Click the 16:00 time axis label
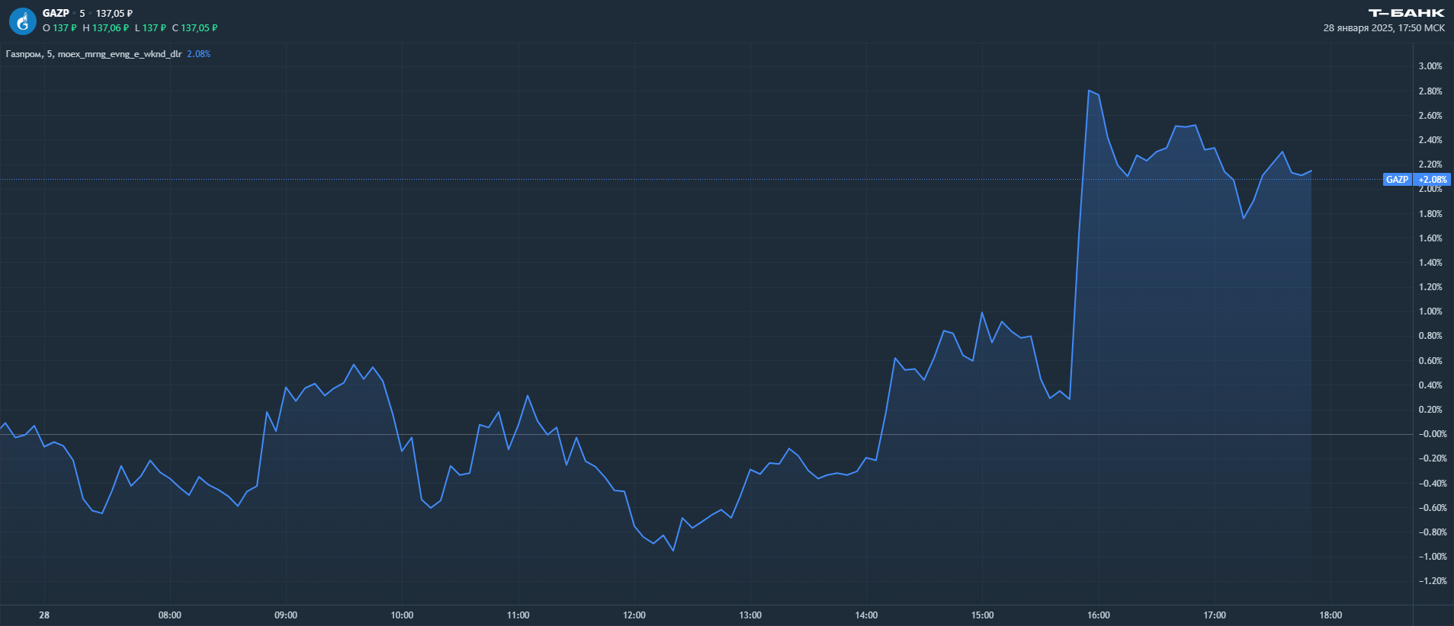The width and height of the screenshot is (1454, 626). [x=1098, y=615]
